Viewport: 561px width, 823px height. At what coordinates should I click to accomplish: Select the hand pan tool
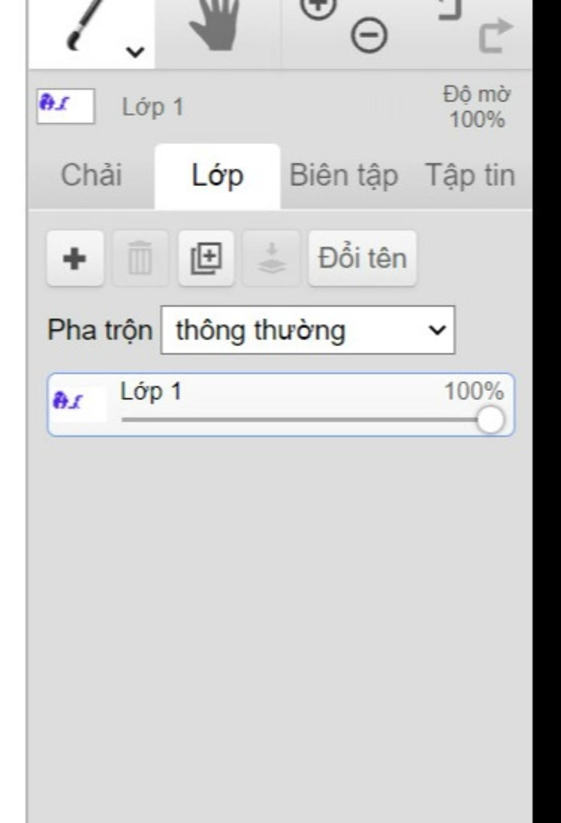click(x=215, y=25)
